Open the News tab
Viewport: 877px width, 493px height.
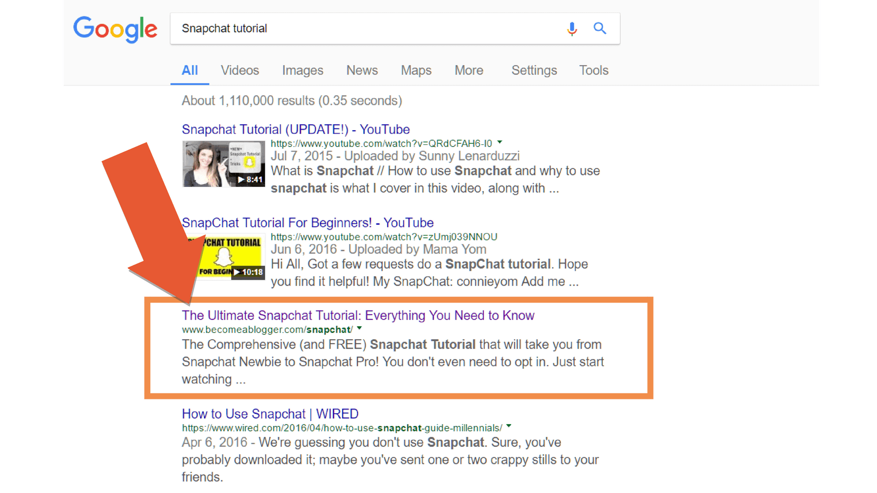(362, 70)
